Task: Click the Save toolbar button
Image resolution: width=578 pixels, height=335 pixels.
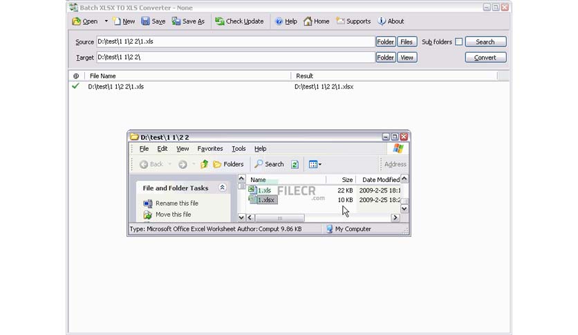Action: pyautogui.click(x=153, y=21)
